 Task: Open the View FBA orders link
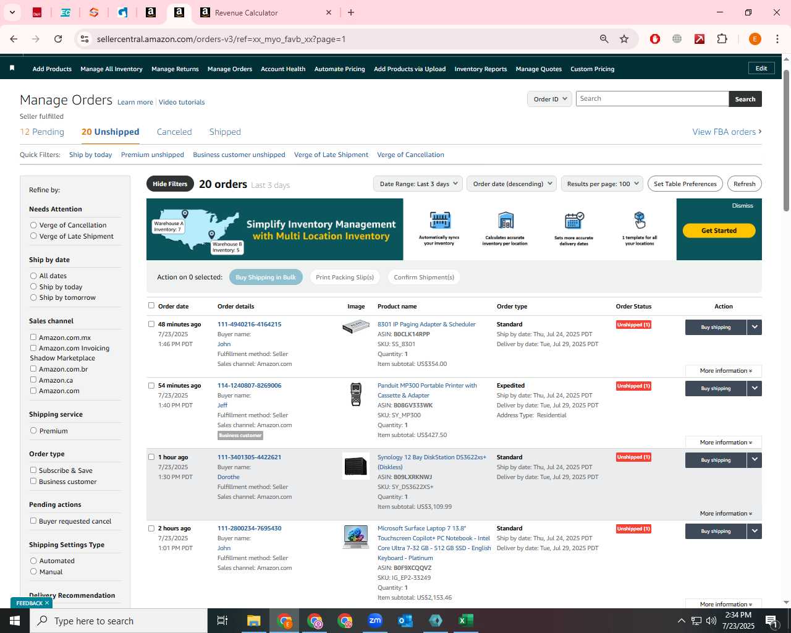pos(727,132)
